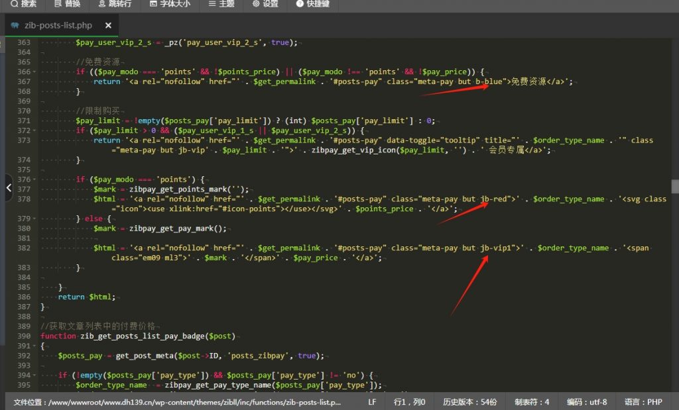Open the utf-8 encoding (编码) selector
The width and height of the screenshot is (679, 410).
point(586,402)
